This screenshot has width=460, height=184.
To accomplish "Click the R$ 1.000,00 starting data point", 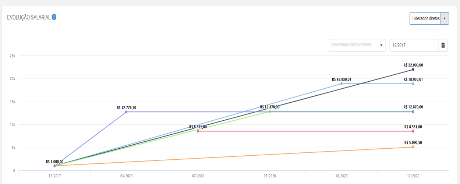I will tap(54, 166).
